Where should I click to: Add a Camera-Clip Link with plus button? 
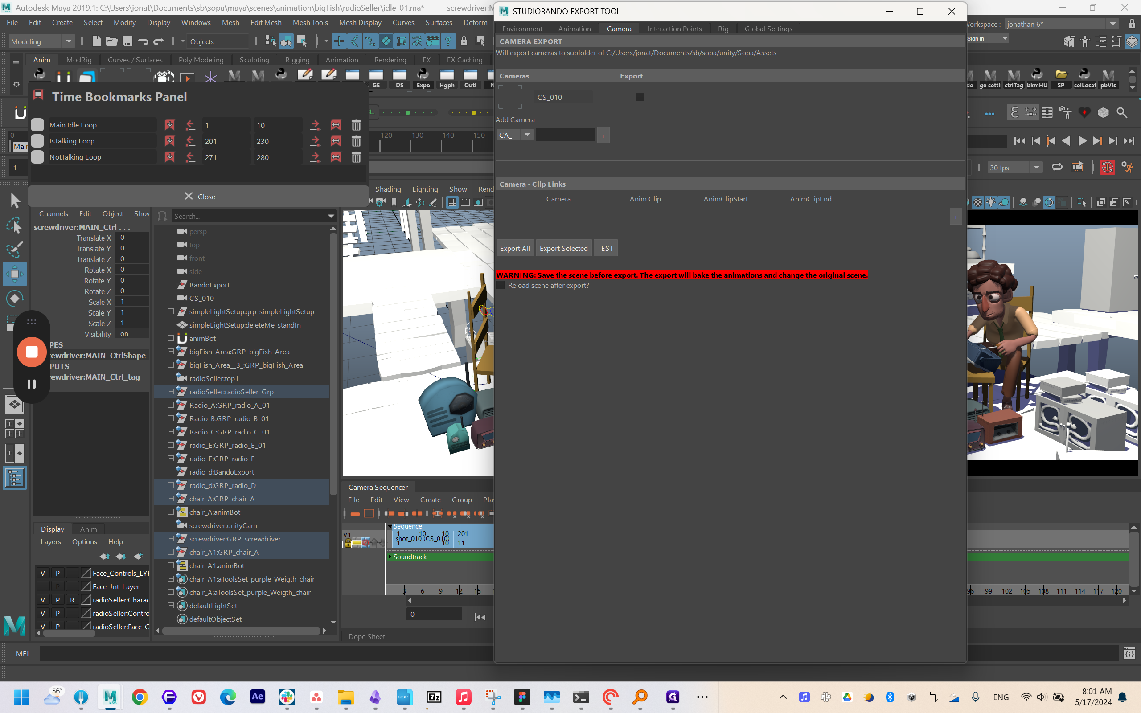[x=955, y=217]
